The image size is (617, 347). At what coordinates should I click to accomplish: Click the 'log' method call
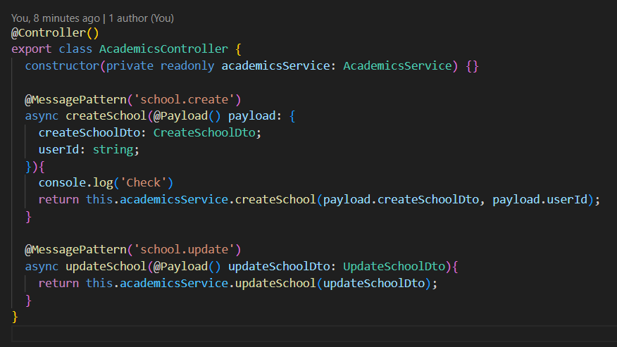click(x=103, y=182)
